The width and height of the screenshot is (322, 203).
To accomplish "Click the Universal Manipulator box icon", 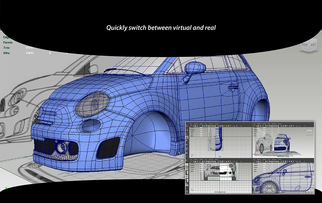I will [187, 149].
